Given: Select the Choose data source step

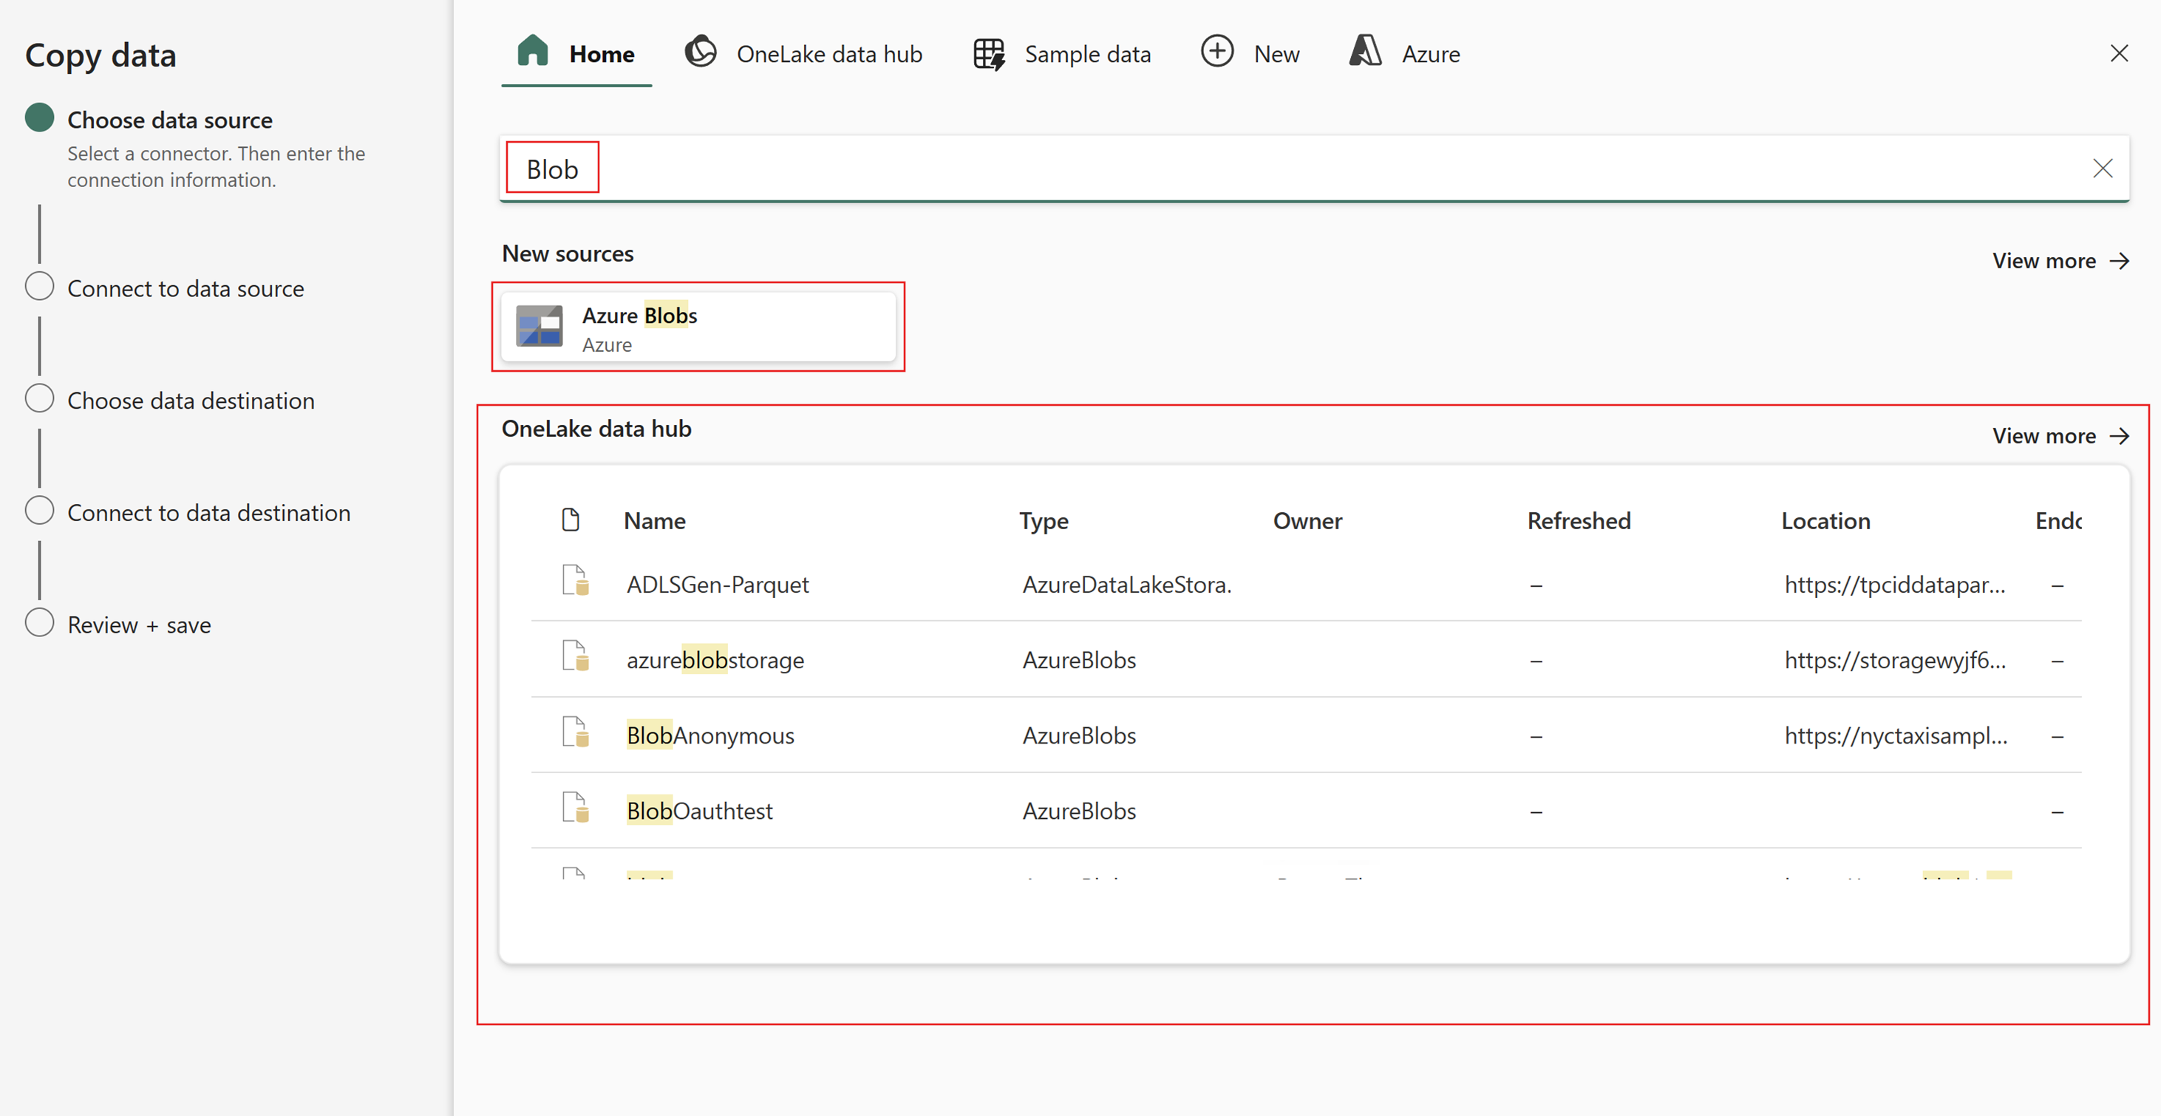Looking at the screenshot, I should (x=169, y=120).
